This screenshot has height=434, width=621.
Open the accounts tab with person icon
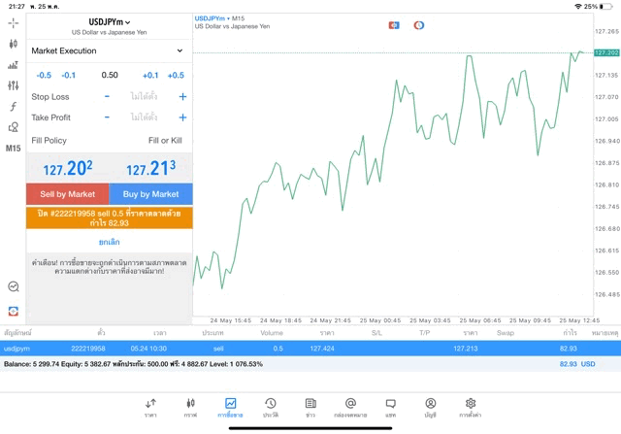(431, 408)
